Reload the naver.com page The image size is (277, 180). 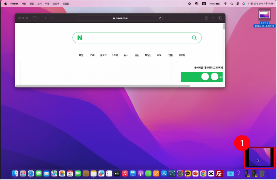coord(160,18)
